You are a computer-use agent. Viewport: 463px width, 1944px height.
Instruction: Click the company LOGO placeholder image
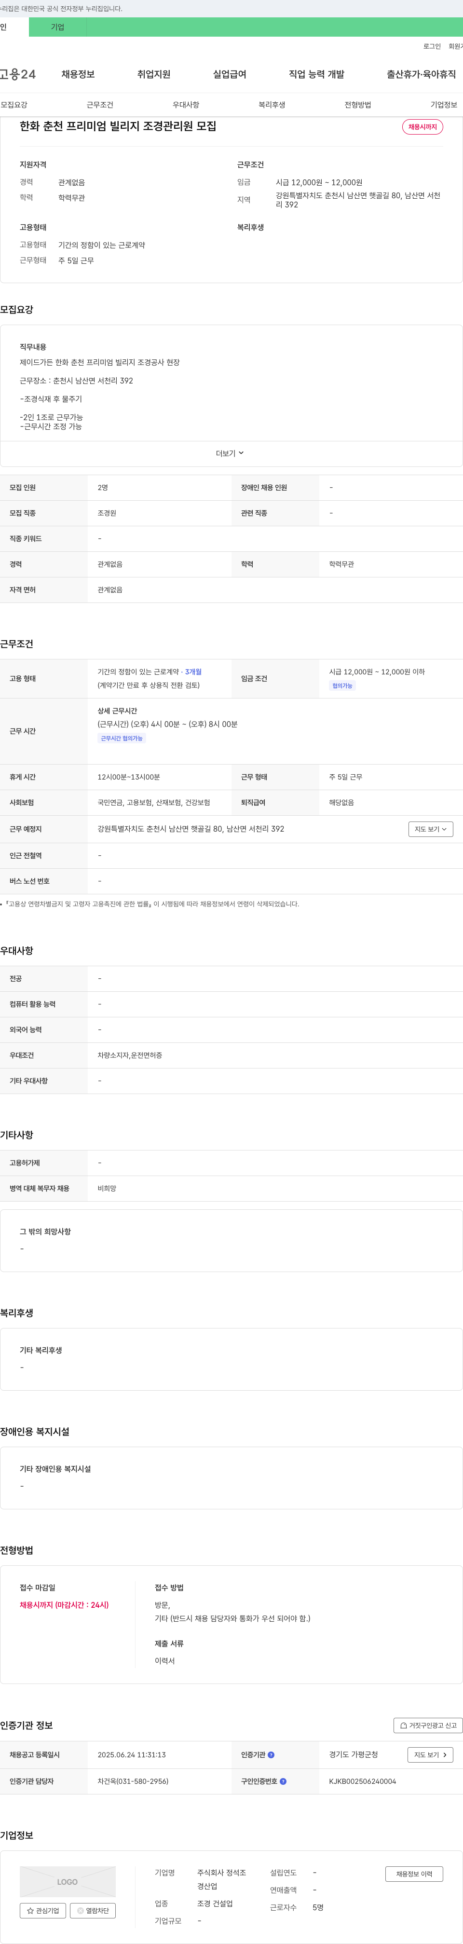click(68, 1881)
